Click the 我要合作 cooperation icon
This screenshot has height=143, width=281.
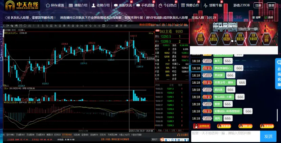click(183, 6)
